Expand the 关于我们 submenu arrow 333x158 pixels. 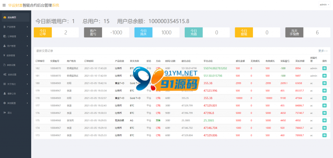pyautogui.click(x=27, y=84)
